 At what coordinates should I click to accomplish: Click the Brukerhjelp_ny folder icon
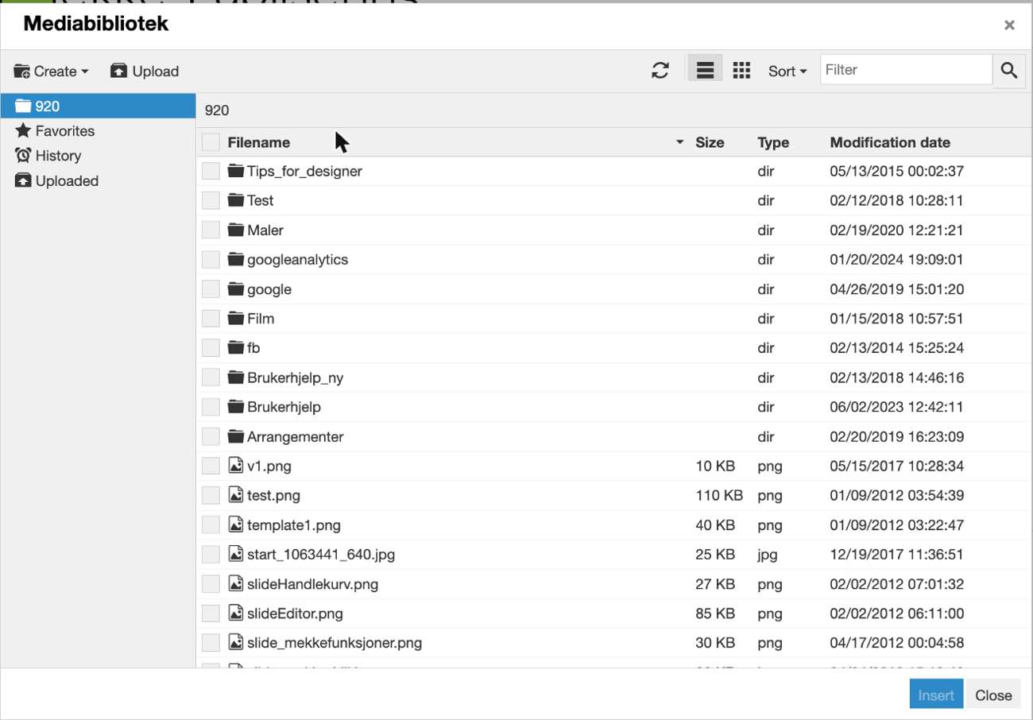(x=235, y=377)
